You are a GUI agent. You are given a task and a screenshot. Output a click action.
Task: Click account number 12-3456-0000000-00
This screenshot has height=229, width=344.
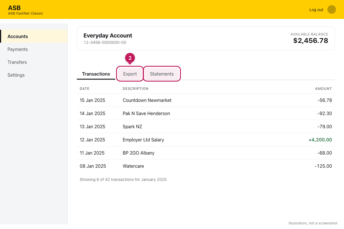point(105,42)
